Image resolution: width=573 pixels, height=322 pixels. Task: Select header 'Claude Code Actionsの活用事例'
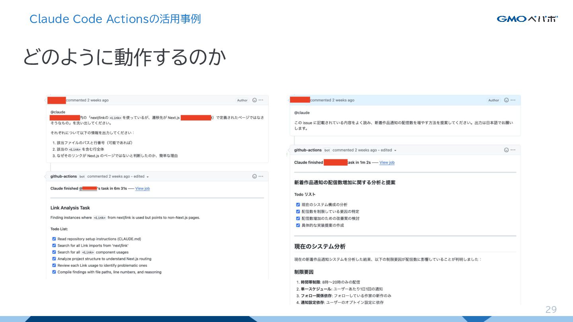coord(115,19)
